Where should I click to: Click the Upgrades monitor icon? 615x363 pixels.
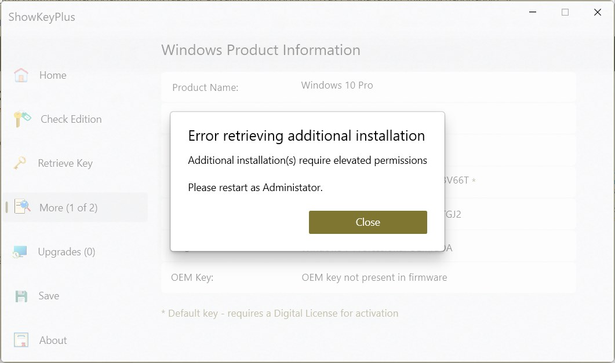(x=20, y=251)
